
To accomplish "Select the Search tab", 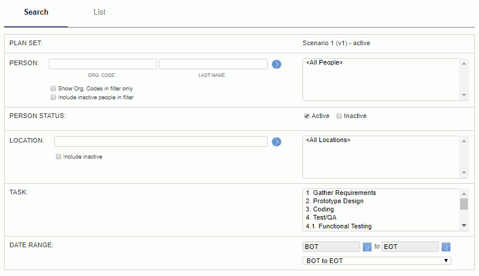I will (x=36, y=12).
